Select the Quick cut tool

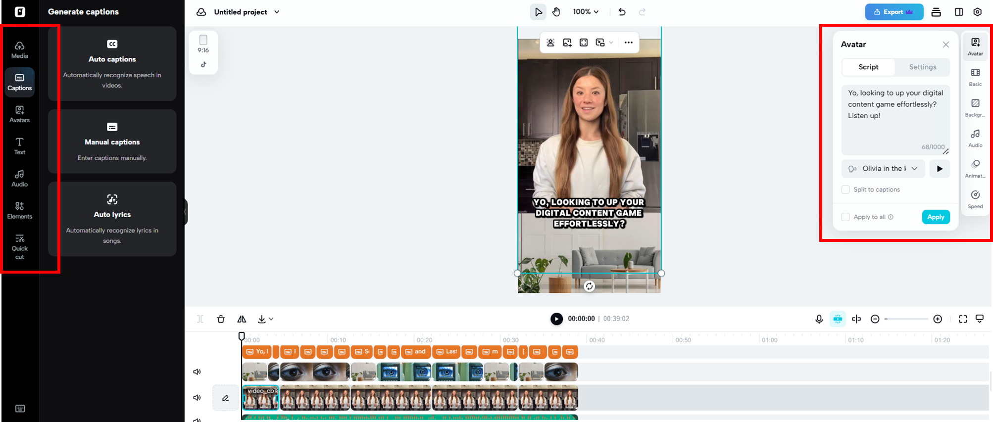[19, 246]
